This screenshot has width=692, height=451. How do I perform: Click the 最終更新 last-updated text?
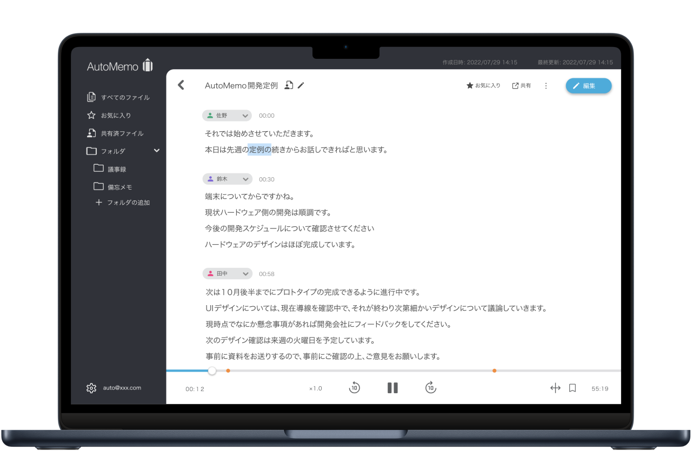click(575, 62)
